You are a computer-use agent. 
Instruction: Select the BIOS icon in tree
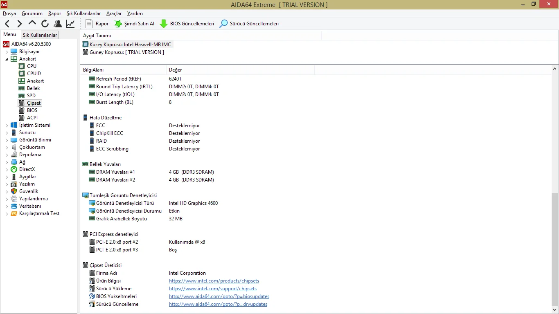pyautogui.click(x=22, y=110)
